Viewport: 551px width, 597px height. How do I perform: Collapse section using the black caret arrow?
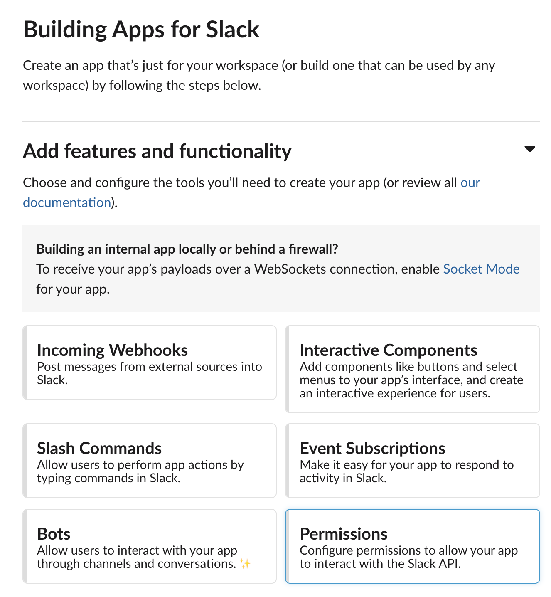click(x=529, y=149)
